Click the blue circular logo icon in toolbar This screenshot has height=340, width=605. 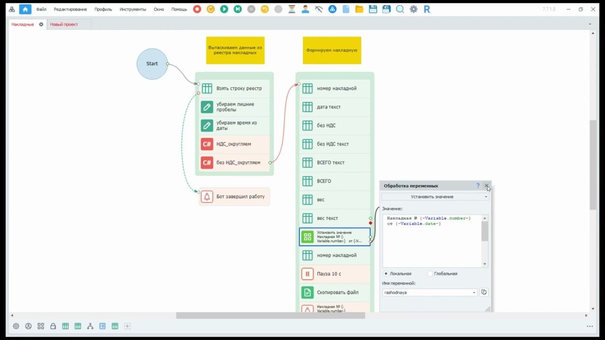coord(332,9)
